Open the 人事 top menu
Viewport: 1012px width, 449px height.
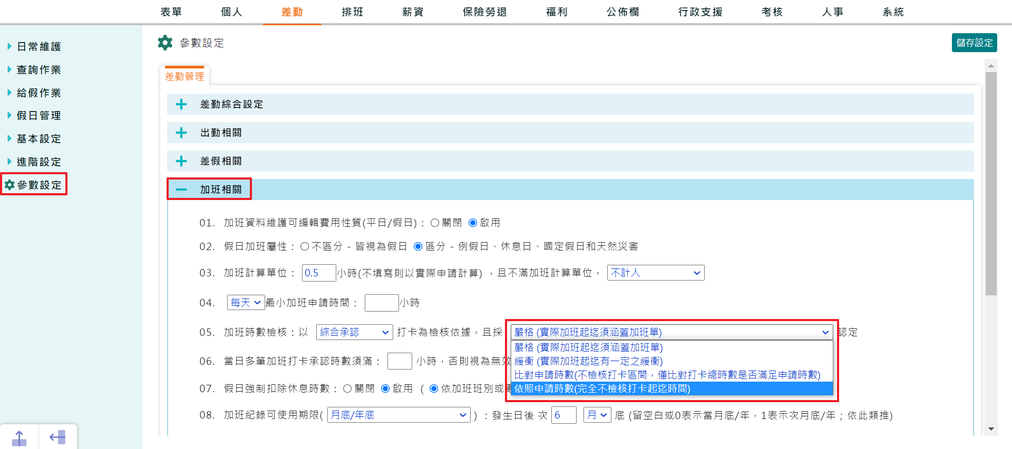pos(833,12)
